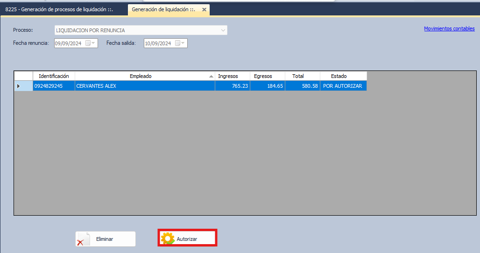Open the Fecha renuncia date dropdown arrow
Image resolution: width=480 pixels, height=253 pixels.
coord(94,43)
